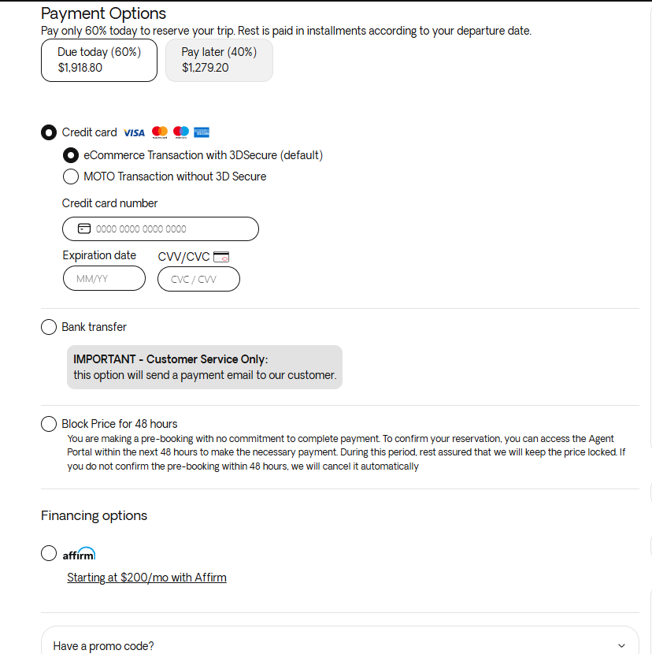The image size is (652, 654).
Task: Select MOTO Transaction without 3D Secure
Action: click(71, 177)
